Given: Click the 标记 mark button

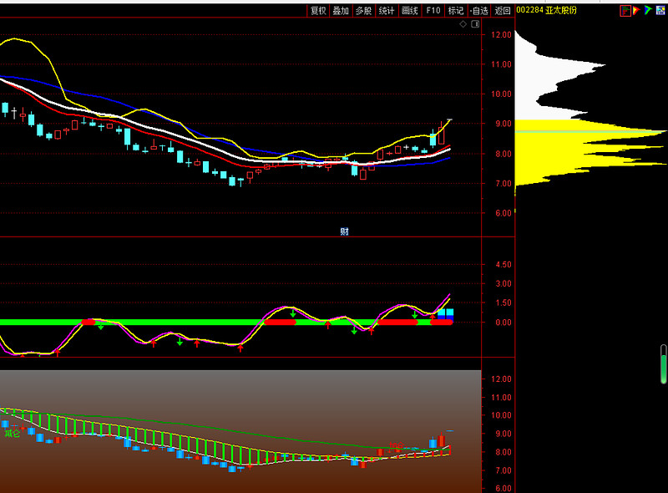Looking at the screenshot, I should click(456, 11).
